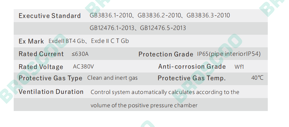Screen dimensions: 289x127
Task: Click the Ventilation Duration label
Action: point(51,92)
